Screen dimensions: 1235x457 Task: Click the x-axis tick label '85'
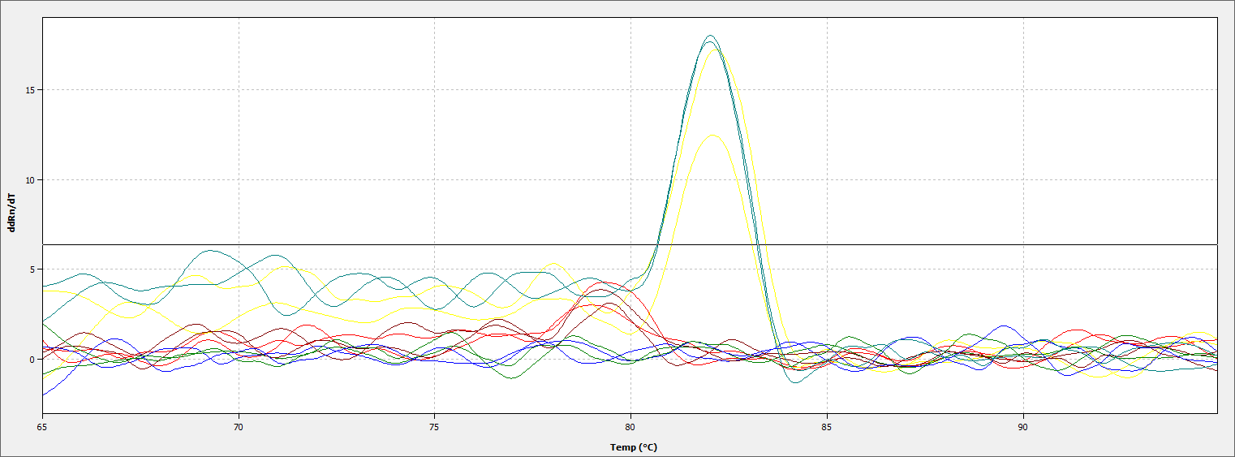tap(827, 426)
